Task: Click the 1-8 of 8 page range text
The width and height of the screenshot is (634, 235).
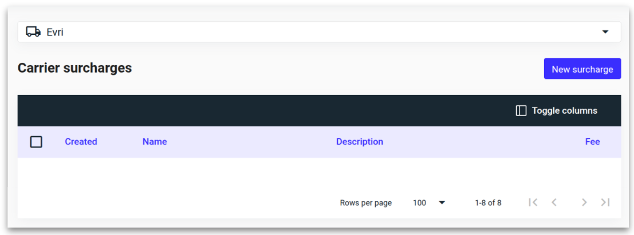Action: click(488, 202)
